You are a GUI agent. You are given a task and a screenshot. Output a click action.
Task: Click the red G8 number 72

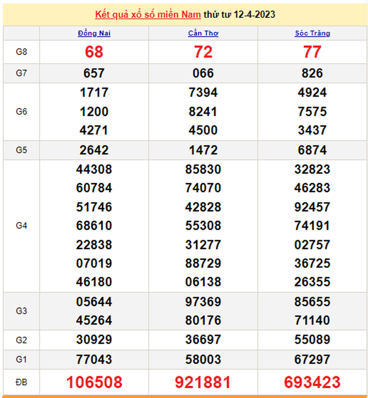(x=203, y=52)
